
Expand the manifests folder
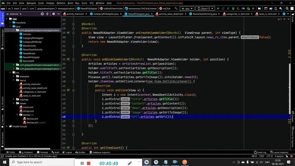tap(10, 23)
